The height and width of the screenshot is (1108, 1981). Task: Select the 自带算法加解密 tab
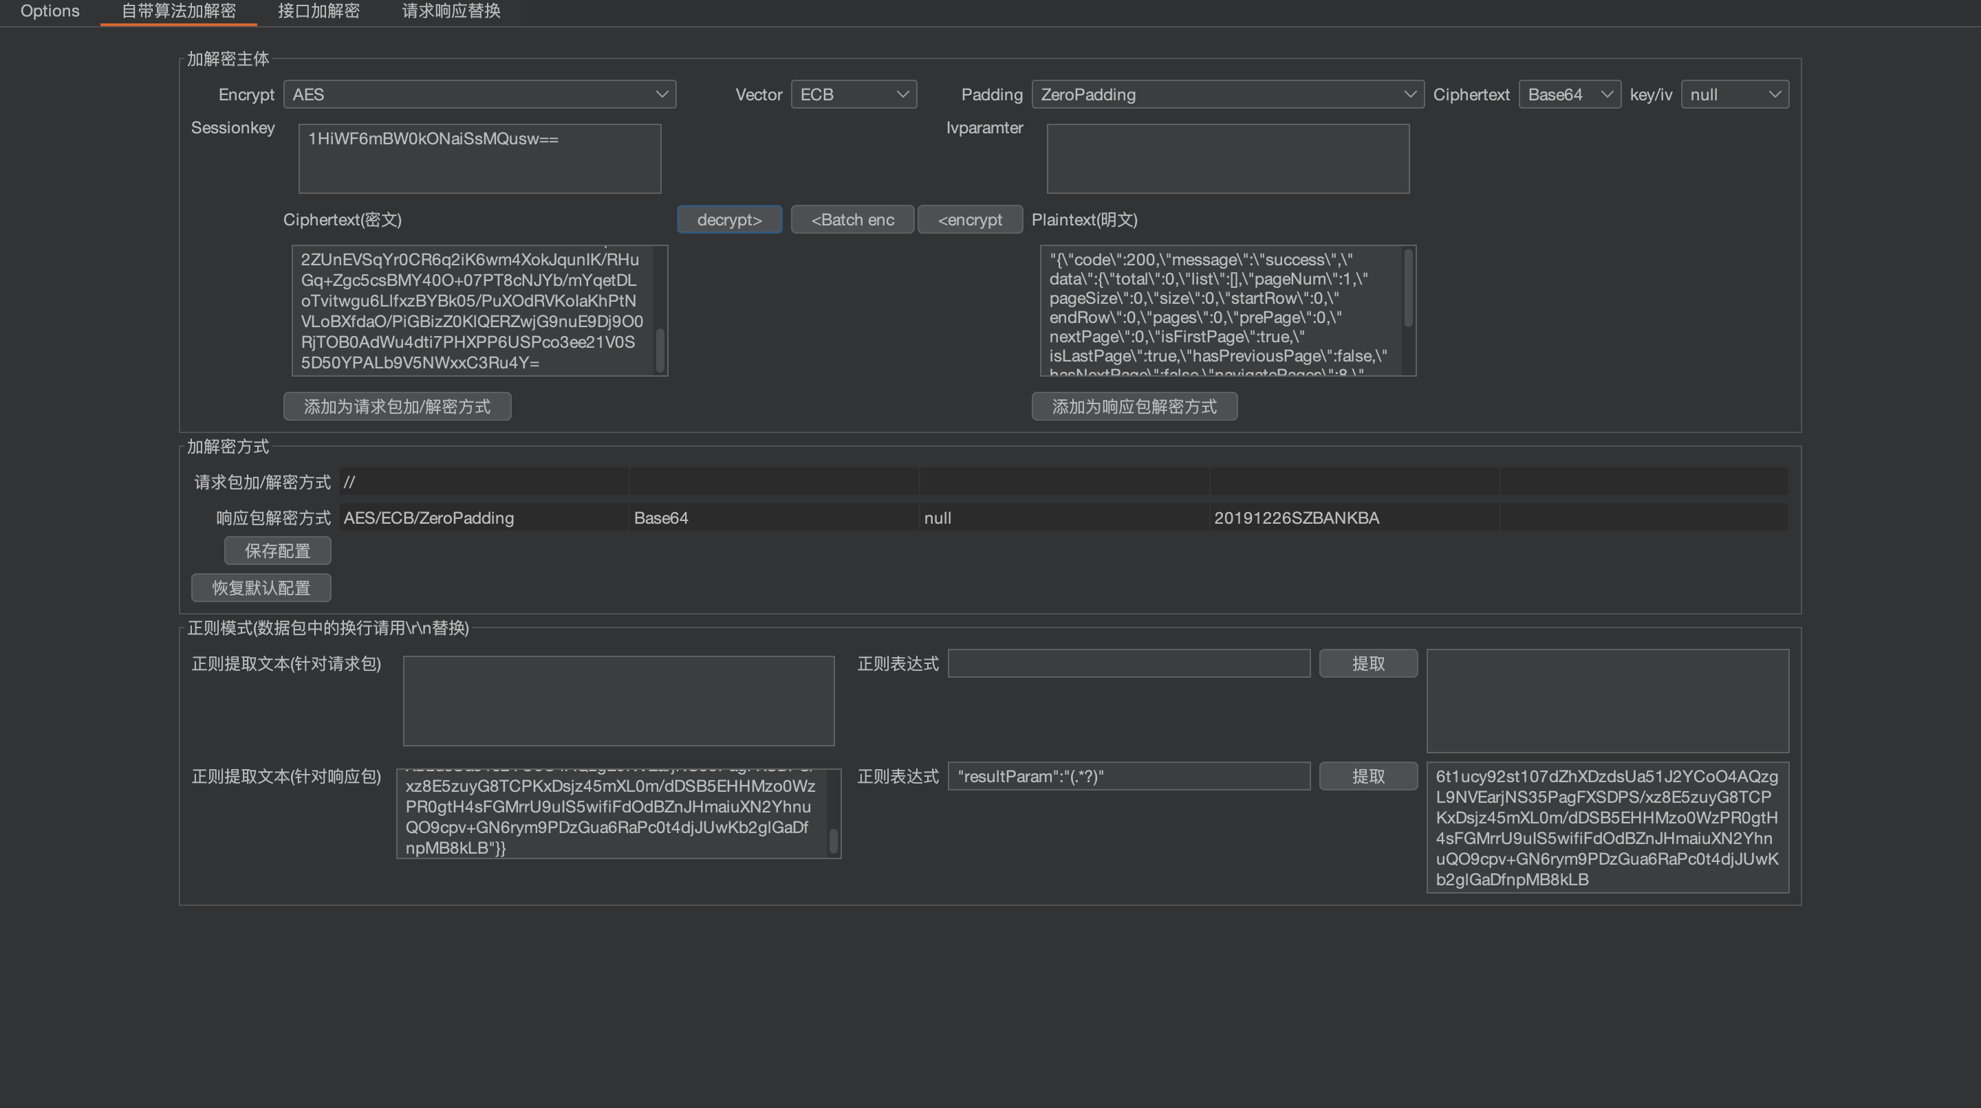[178, 12]
